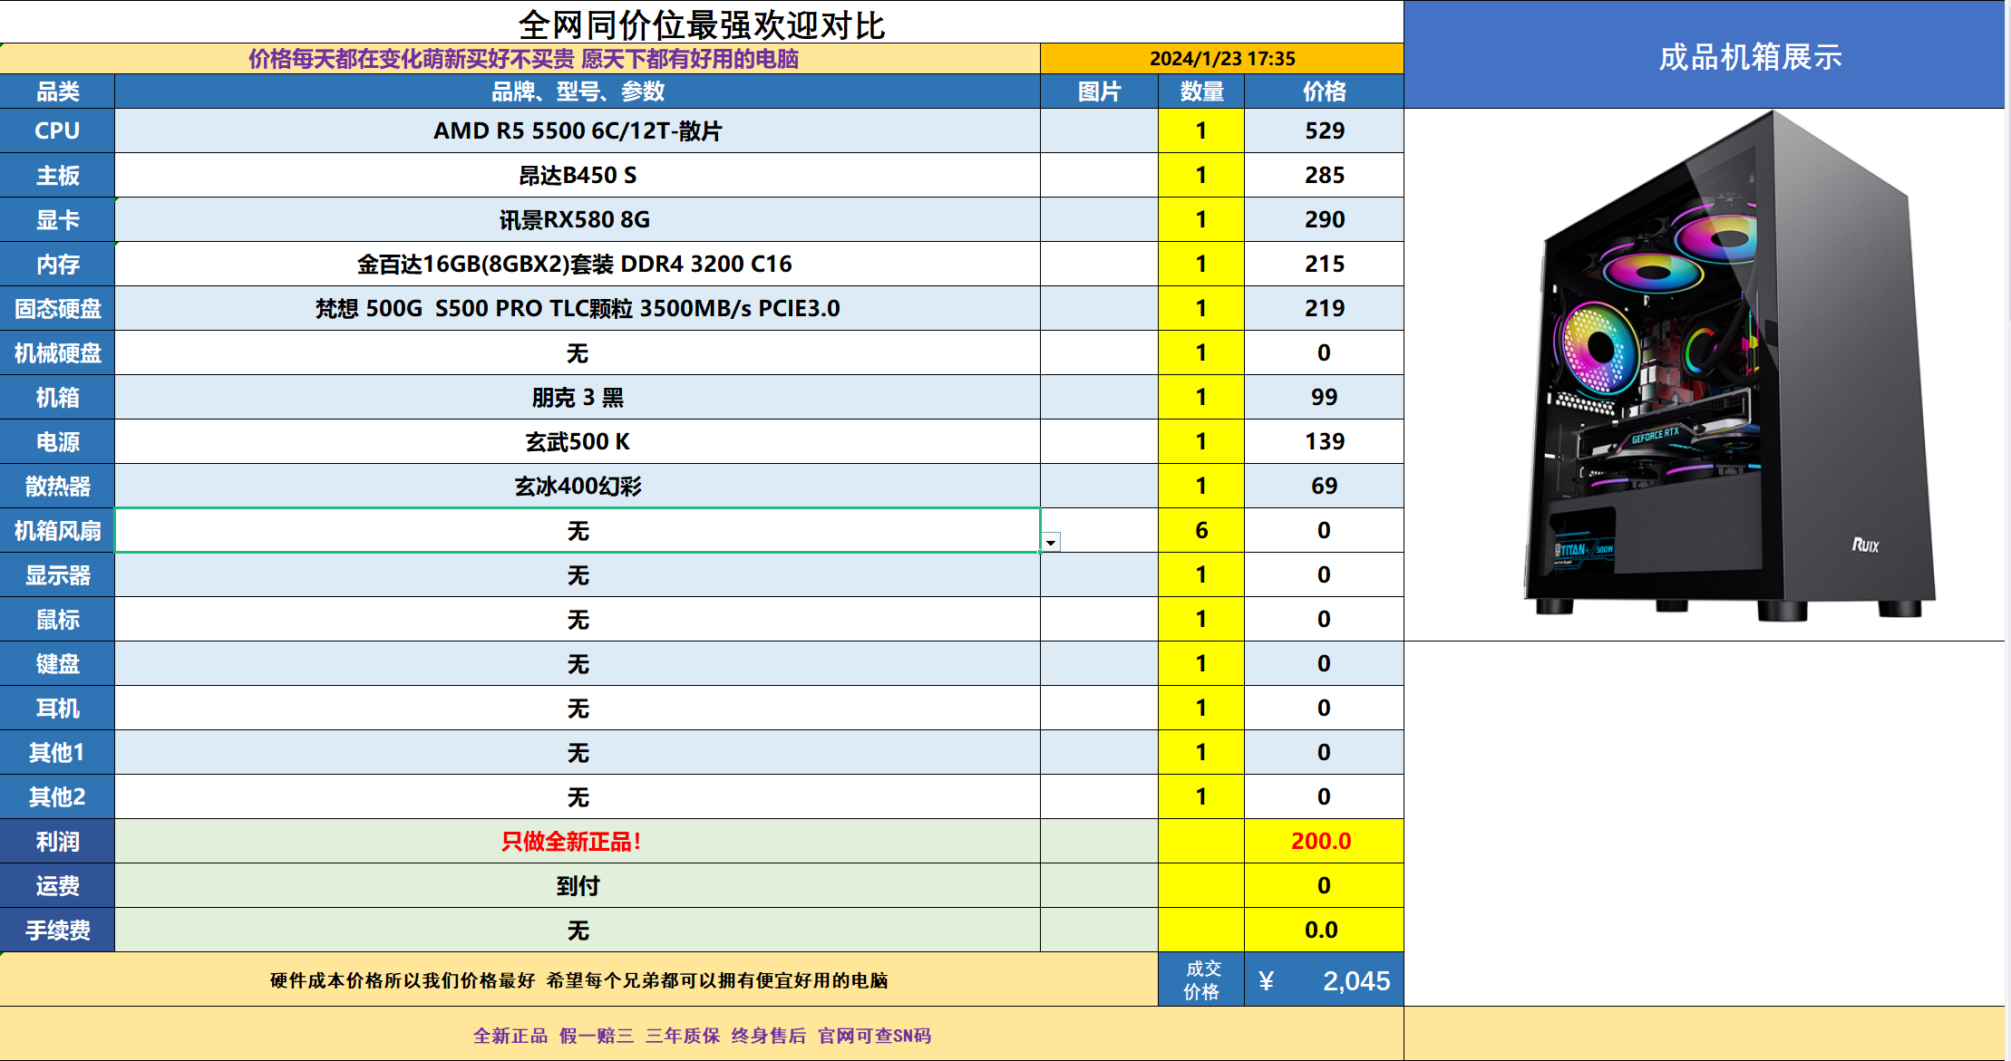The width and height of the screenshot is (2011, 1061).
Task: Click the '全新正品 假一赔三' warranty footer
Action: click(702, 1035)
